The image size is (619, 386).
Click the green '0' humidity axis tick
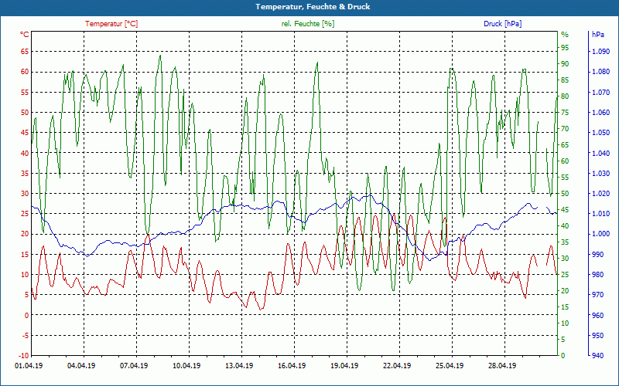coord(563,356)
